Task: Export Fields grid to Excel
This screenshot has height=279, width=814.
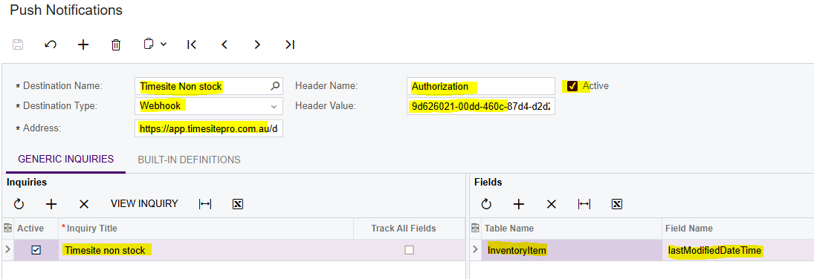Action: point(617,204)
